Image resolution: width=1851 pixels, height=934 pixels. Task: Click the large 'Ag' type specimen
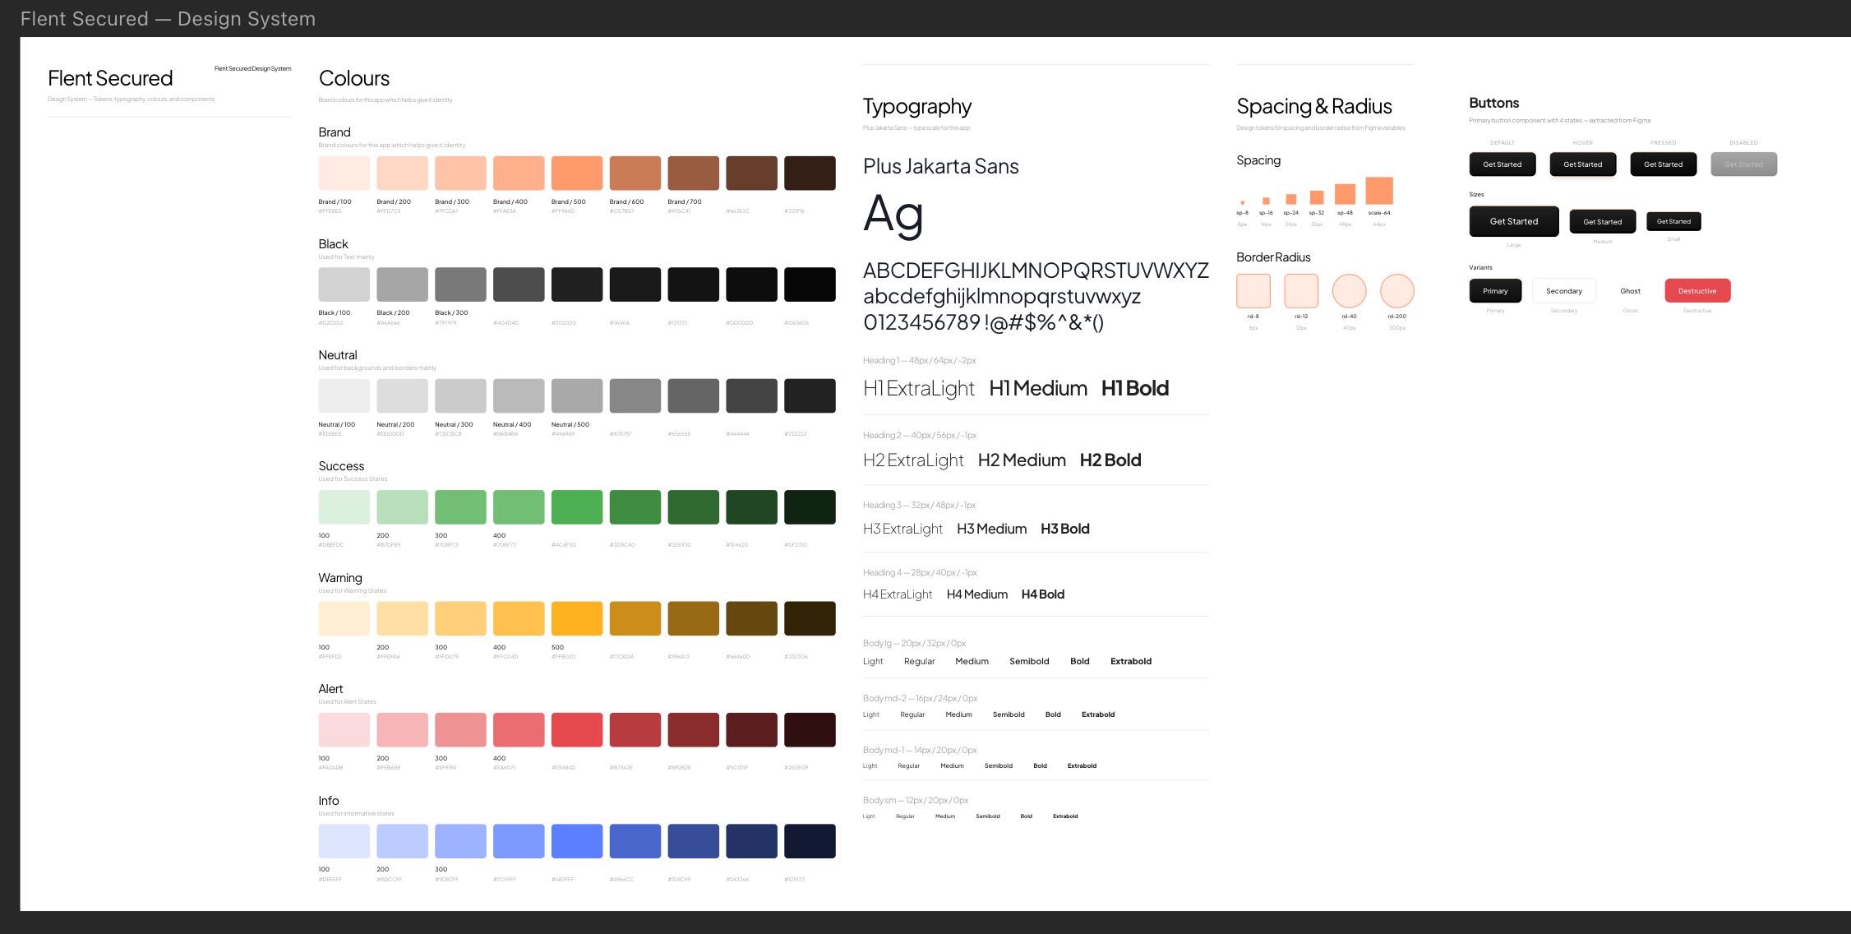click(893, 215)
